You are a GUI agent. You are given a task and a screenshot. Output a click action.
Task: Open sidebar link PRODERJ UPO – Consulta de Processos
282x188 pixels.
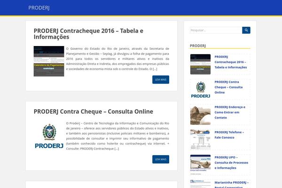point(231,163)
